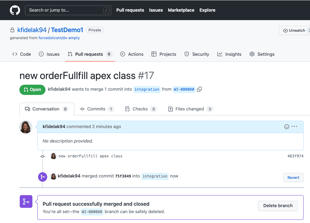Open Issues in top navigation bar

[156, 10]
